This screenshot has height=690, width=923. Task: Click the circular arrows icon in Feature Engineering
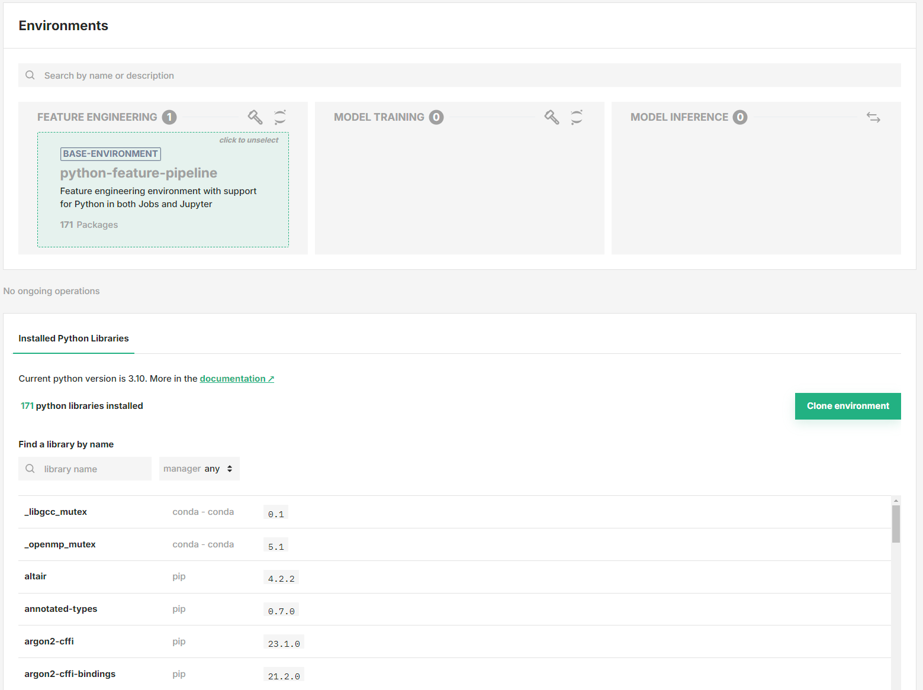click(280, 117)
